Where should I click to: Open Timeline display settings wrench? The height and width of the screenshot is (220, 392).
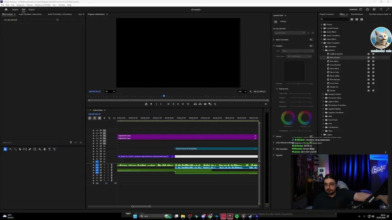[109, 118]
